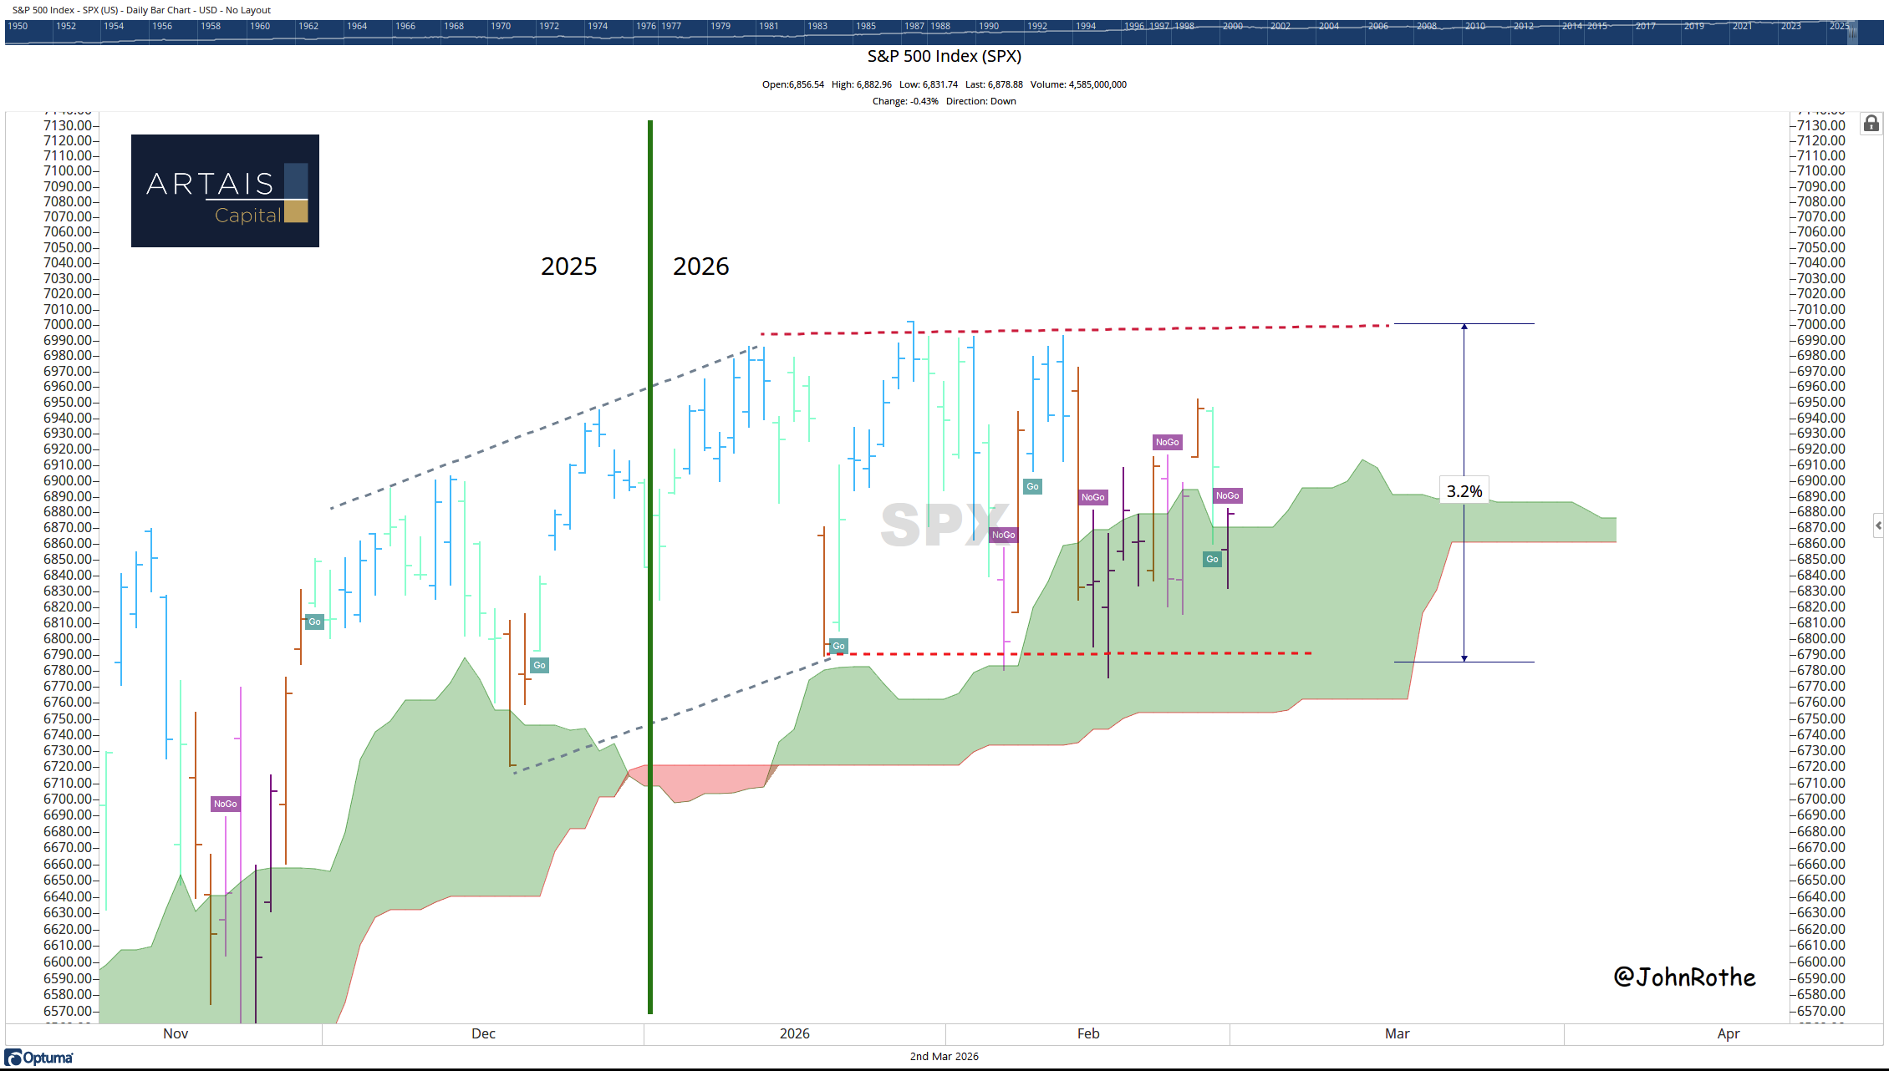The image size is (1889, 1071).
Task: Click the bottom-most Go flag in late February
Action: pos(1212,559)
